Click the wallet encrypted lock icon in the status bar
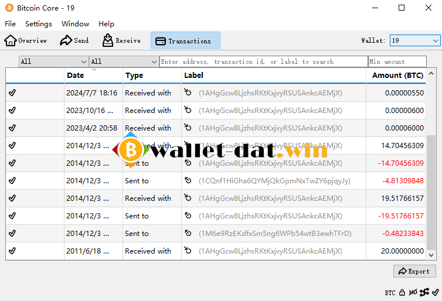This screenshot has height=301, width=442. [x=402, y=293]
